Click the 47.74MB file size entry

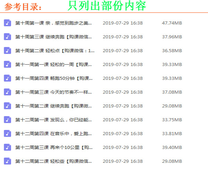(172, 23)
